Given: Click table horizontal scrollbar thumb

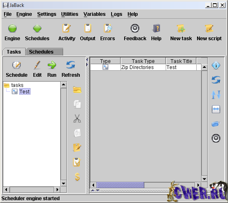Looking at the screenshot, I should [x=121, y=185].
